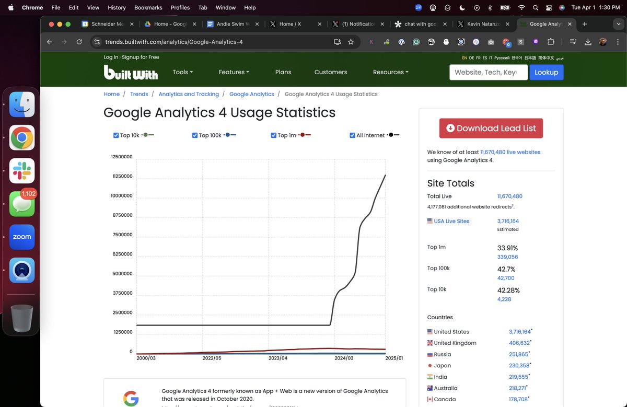Open the Chrome three-dot menu
Viewport: 627px width, 407px height.
[x=617, y=42]
